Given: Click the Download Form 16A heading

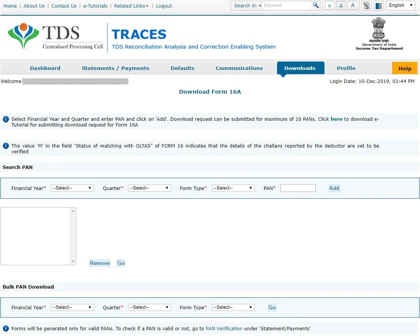Looking at the screenshot, I should point(210,92).
